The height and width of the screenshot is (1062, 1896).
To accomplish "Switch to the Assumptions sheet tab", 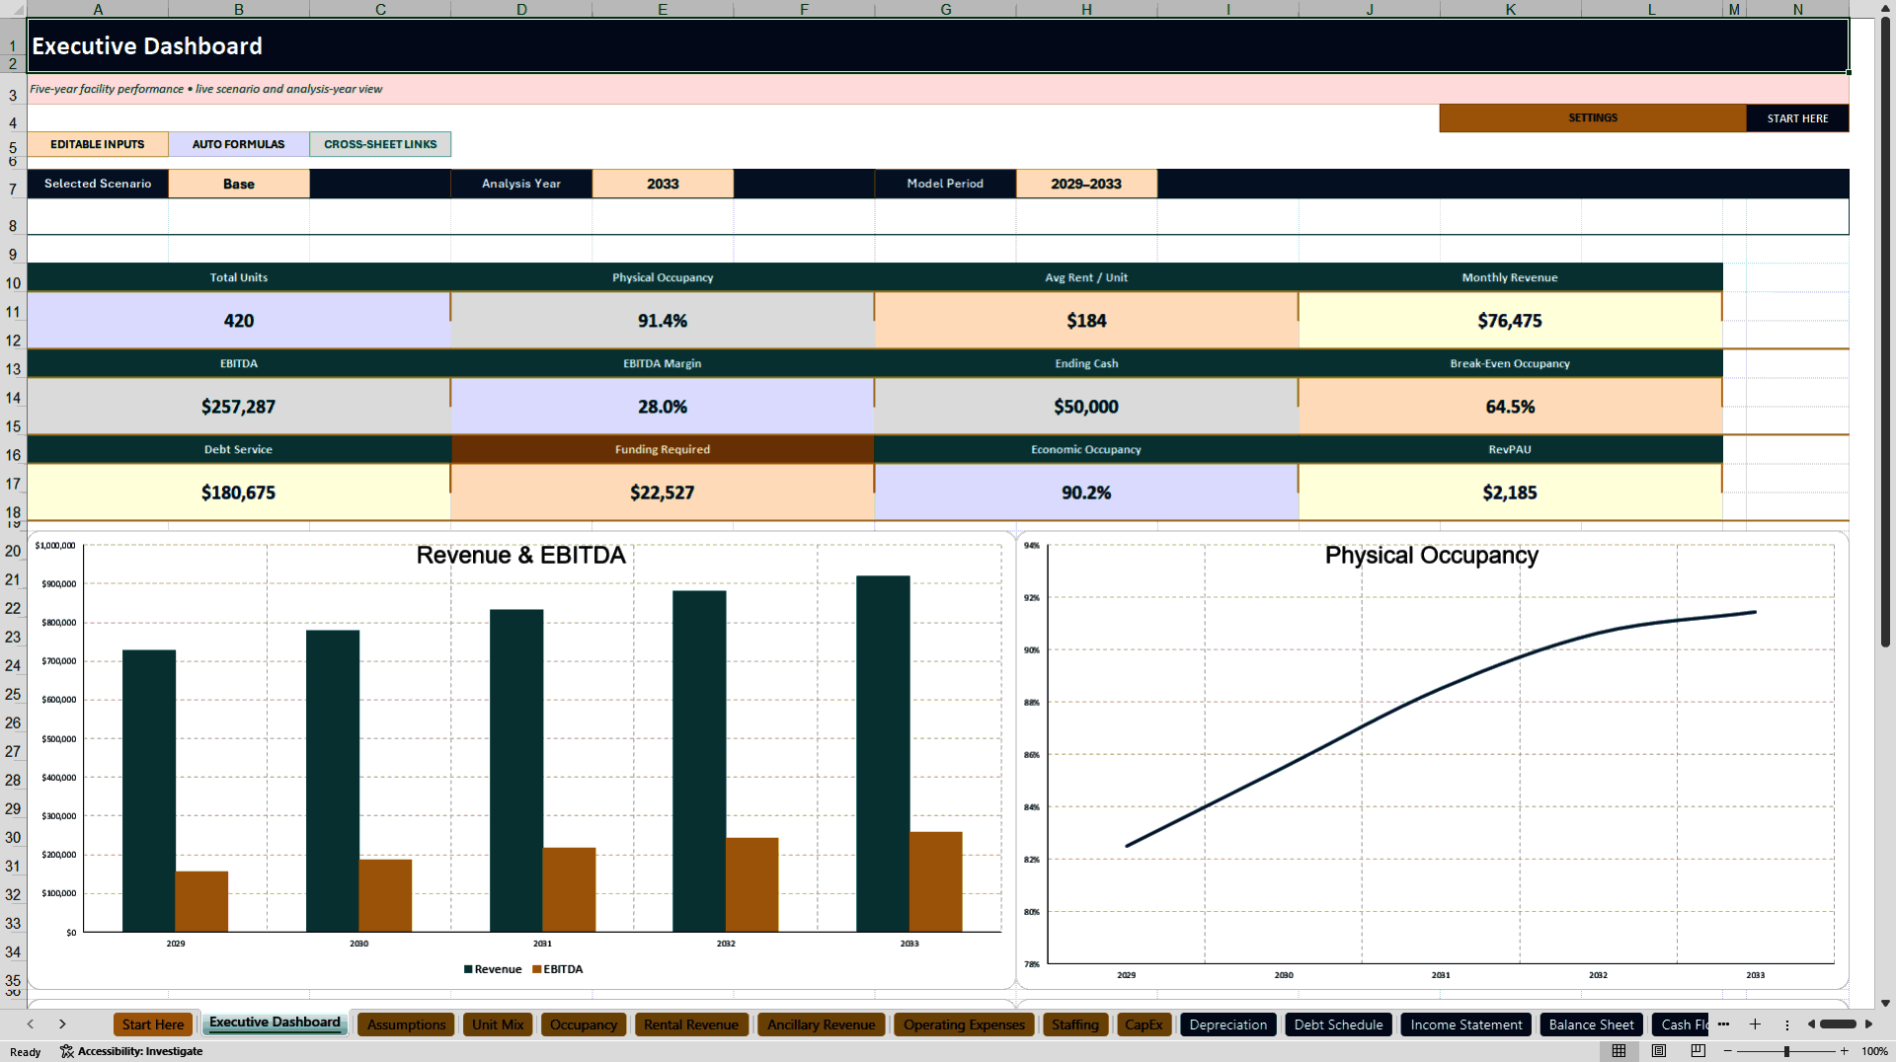I will pyautogui.click(x=406, y=1024).
